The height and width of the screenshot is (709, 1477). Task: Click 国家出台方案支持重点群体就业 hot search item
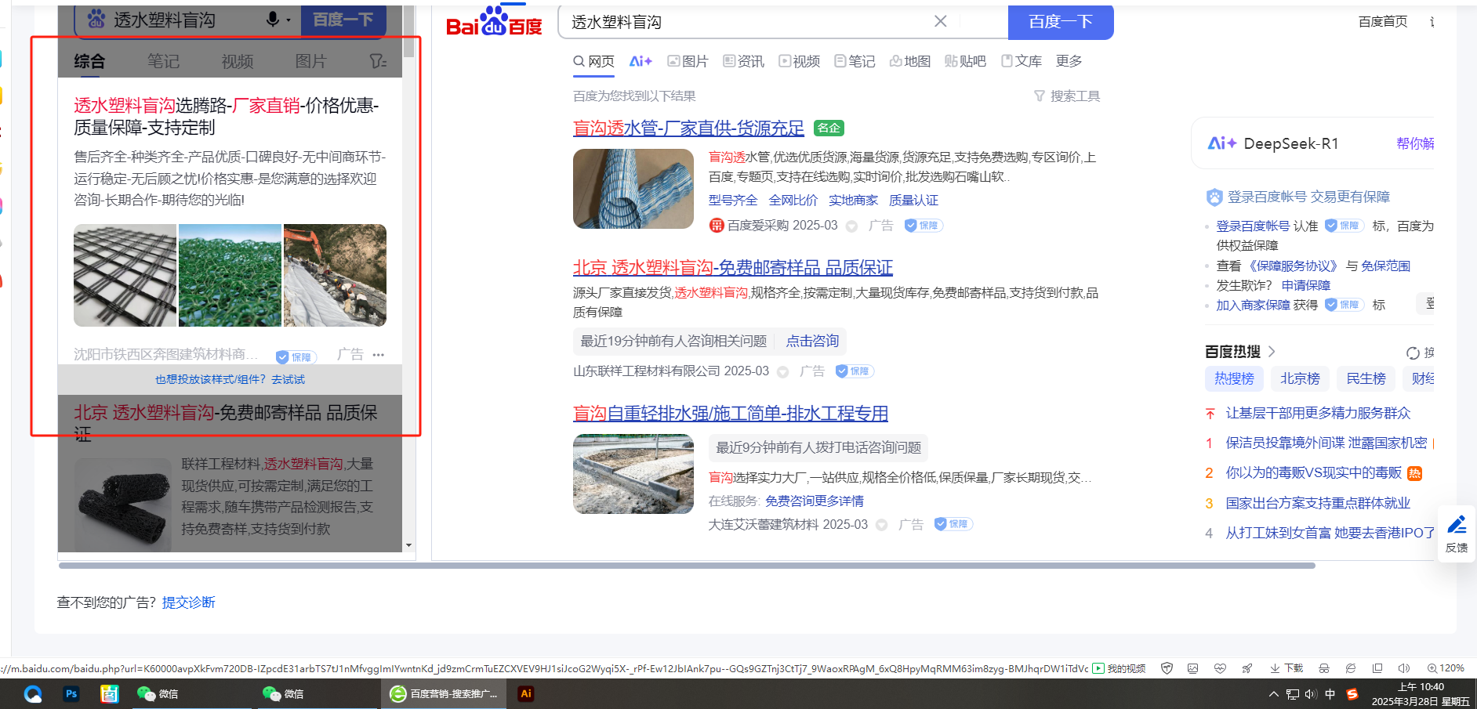[x=1318, y=503]
